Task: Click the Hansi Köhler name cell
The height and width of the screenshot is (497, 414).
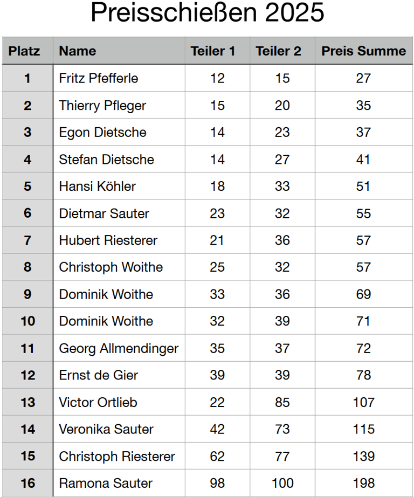Action: 98,187
